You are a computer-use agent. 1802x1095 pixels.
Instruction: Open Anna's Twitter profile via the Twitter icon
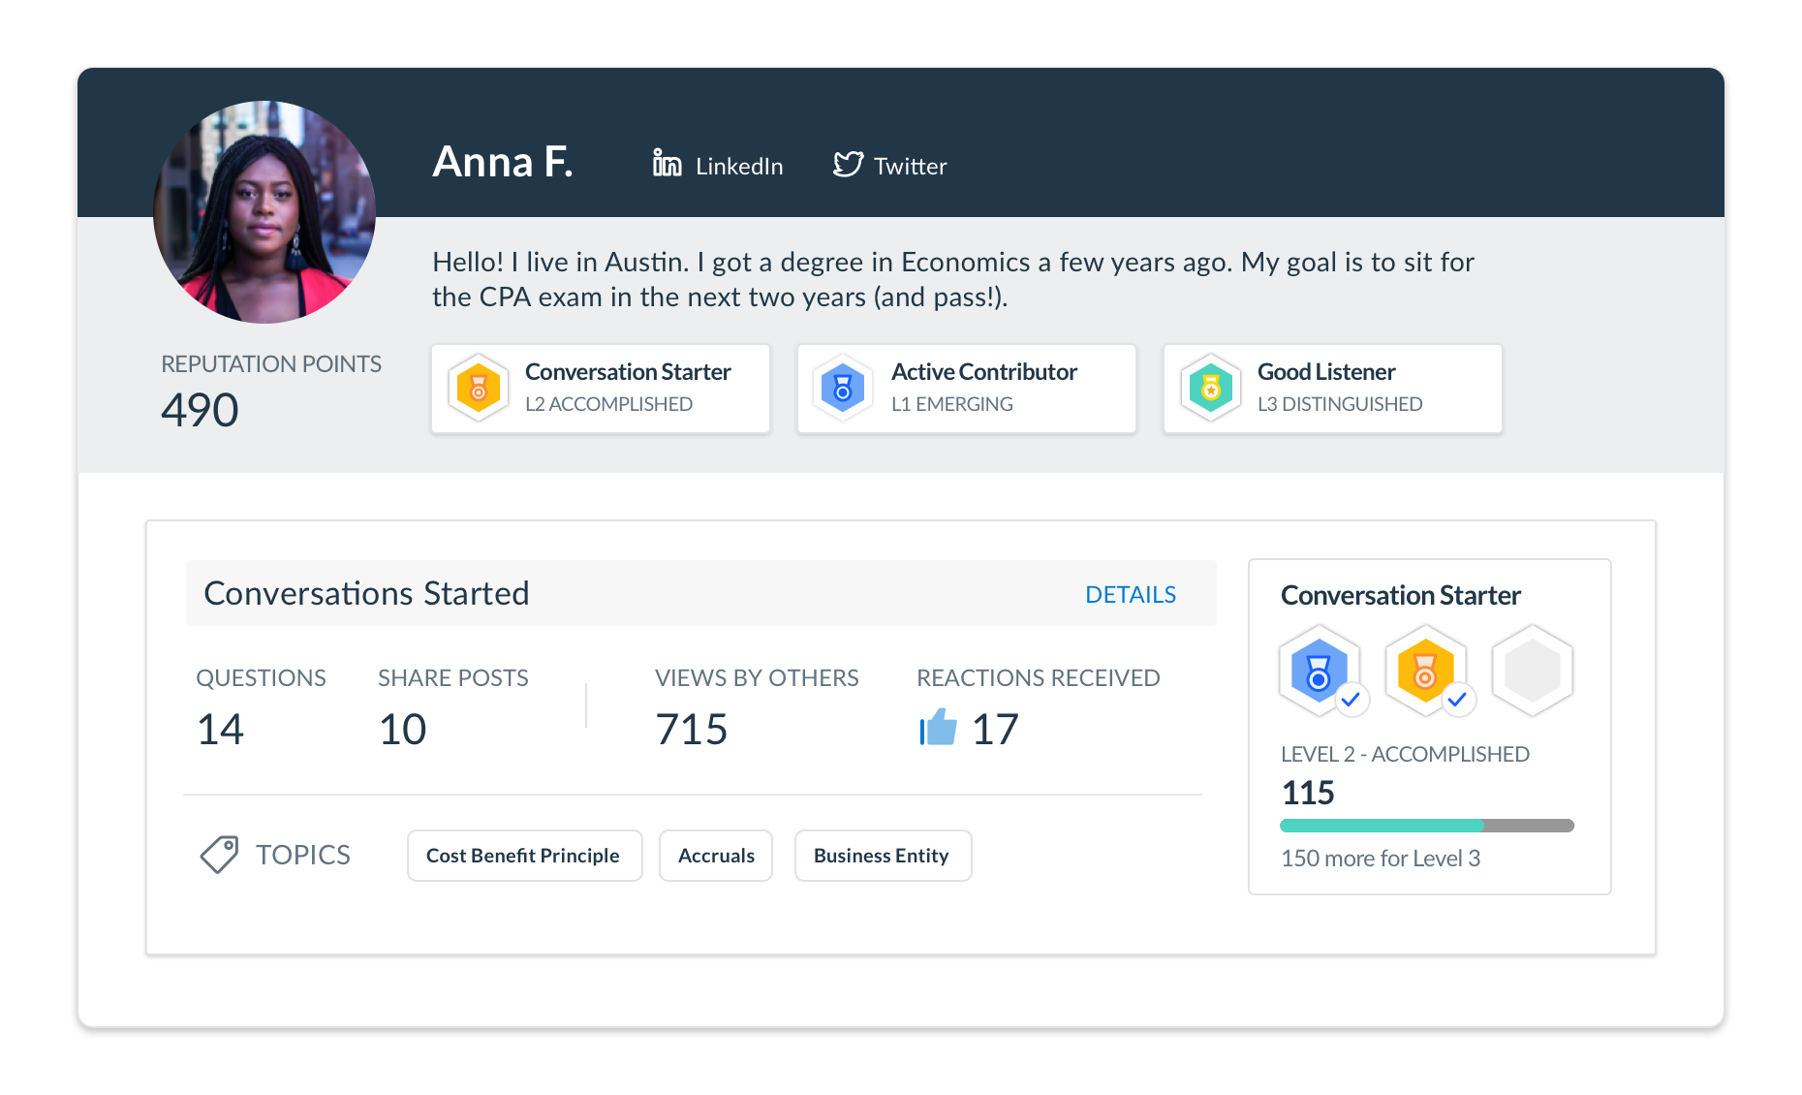pyautogui.click(x=848, y=165)
